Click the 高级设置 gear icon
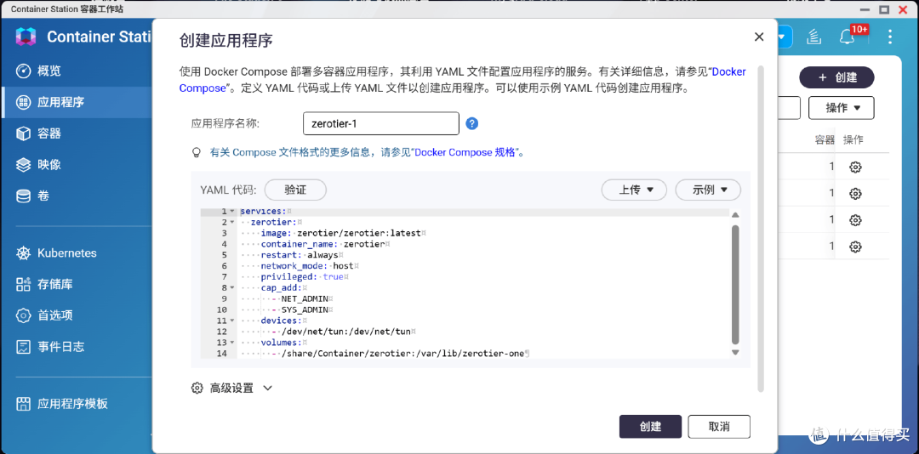 [x=197, y=388]
